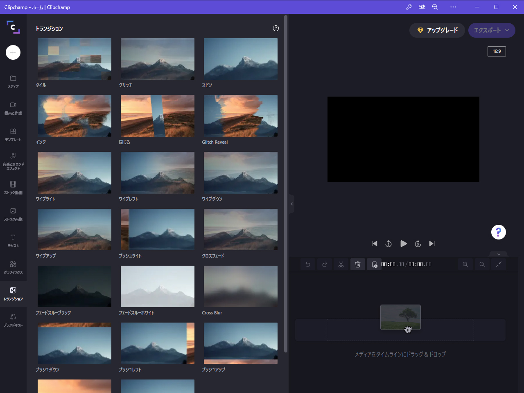
Task: Click the アップグレード upgrade button
Action: [437, 30]
